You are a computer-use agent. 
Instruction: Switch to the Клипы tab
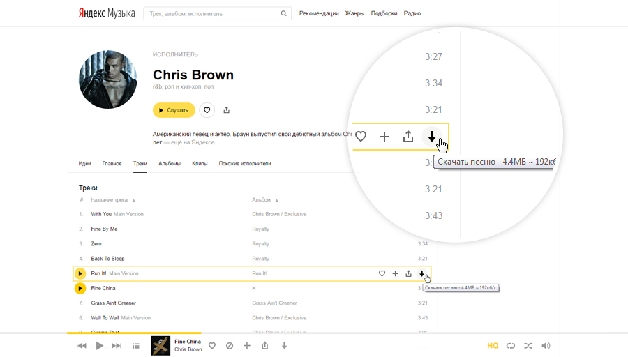[200, 163]
